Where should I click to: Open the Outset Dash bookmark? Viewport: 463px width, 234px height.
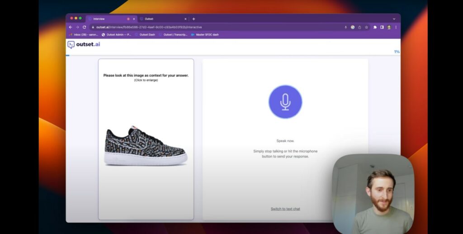click(x=145, y=34)
